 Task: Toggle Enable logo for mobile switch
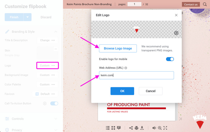coord(170,59)
